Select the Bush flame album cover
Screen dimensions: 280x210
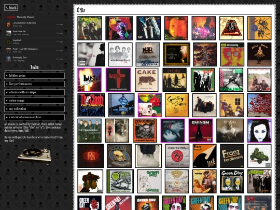click(90, 80)
